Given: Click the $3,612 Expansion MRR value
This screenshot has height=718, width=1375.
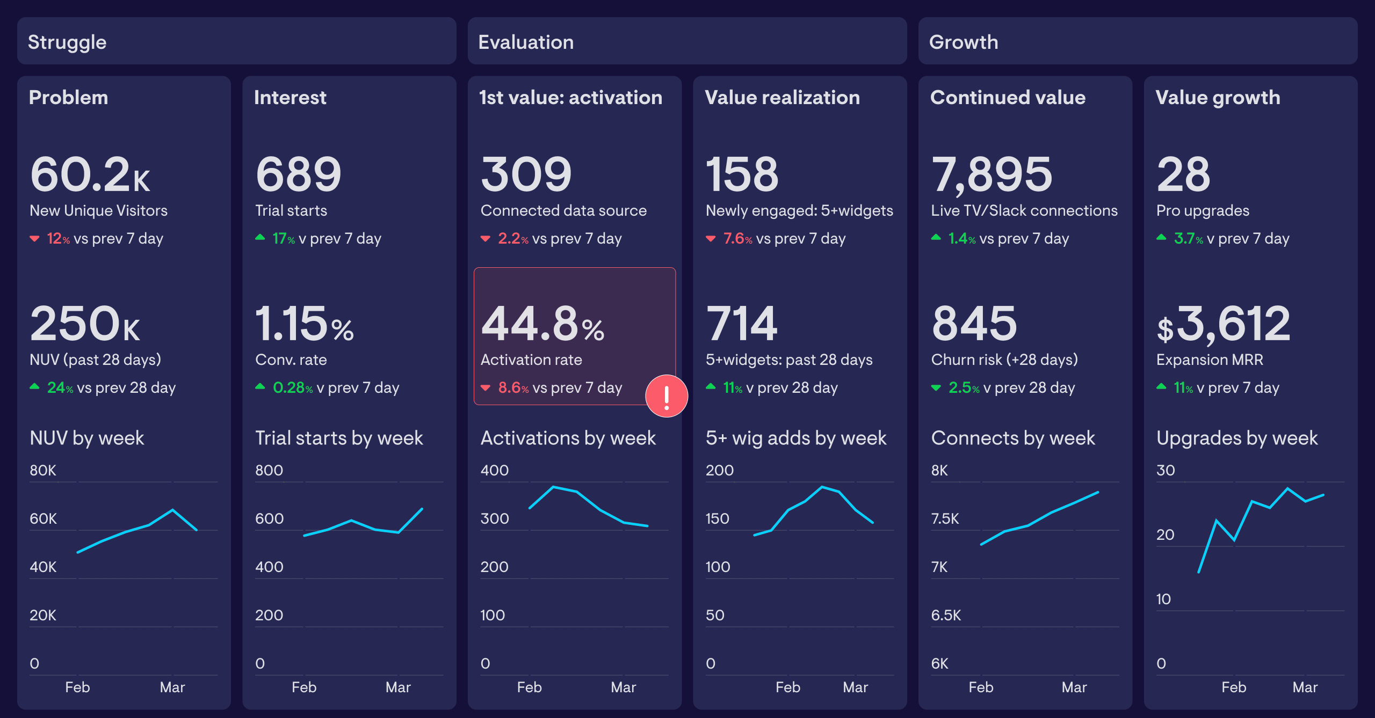Looking at the screenshot, I should [x=1224, y=324].
